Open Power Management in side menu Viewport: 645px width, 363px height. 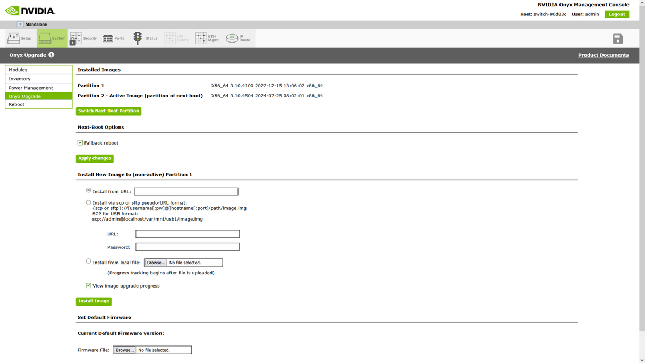39,88
